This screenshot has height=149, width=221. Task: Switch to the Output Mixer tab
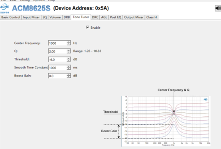(x=134, y=17)
